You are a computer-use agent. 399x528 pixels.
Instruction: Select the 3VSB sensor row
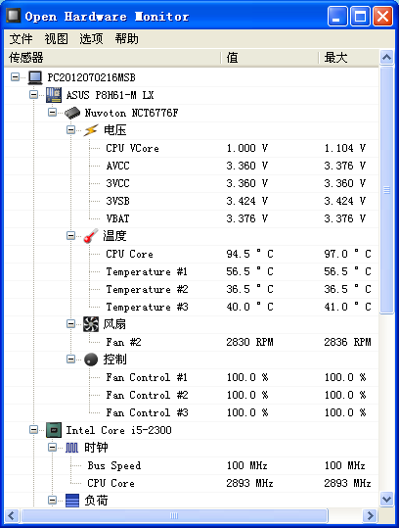192,201
